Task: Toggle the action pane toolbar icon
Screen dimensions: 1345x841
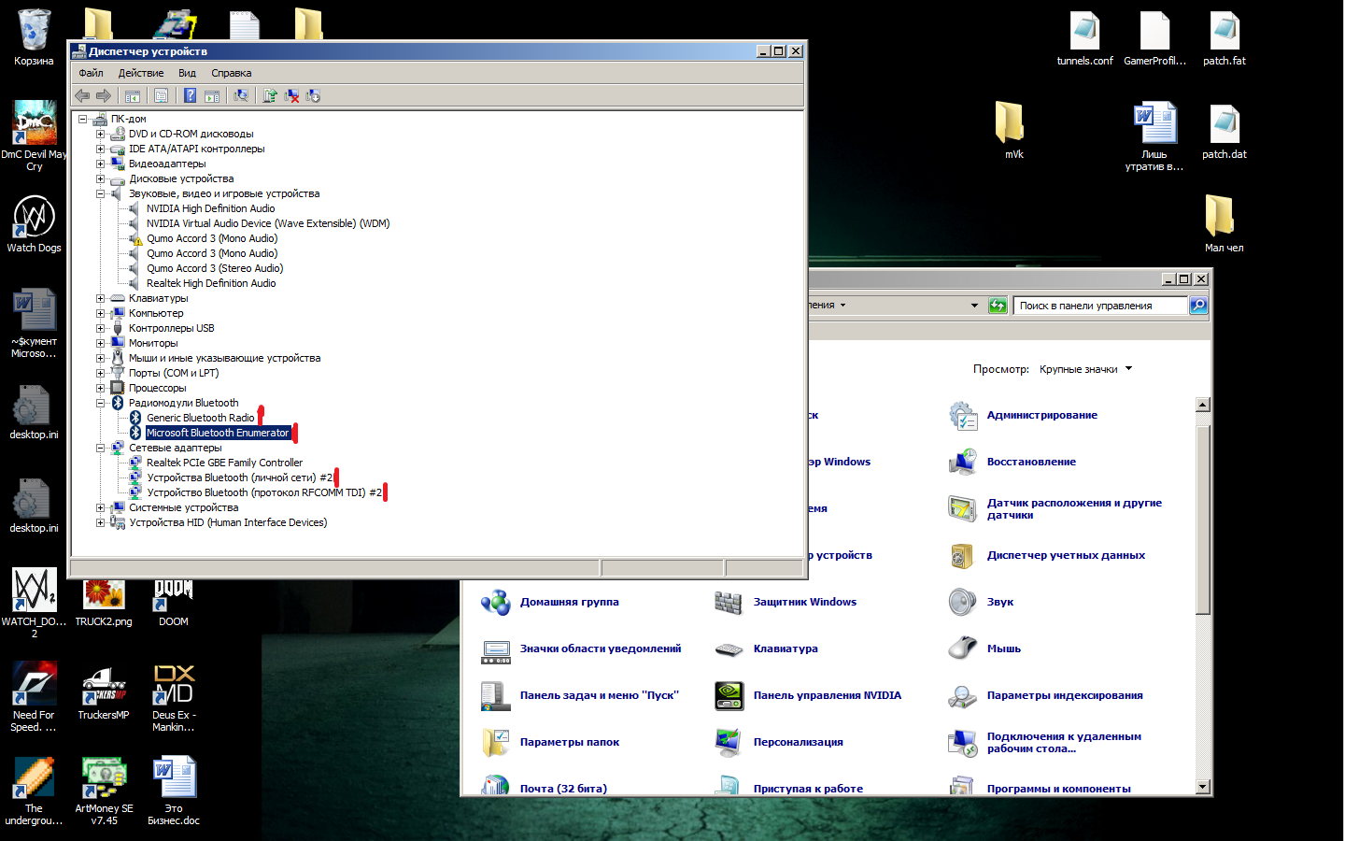Action: [x=212, y=95]
